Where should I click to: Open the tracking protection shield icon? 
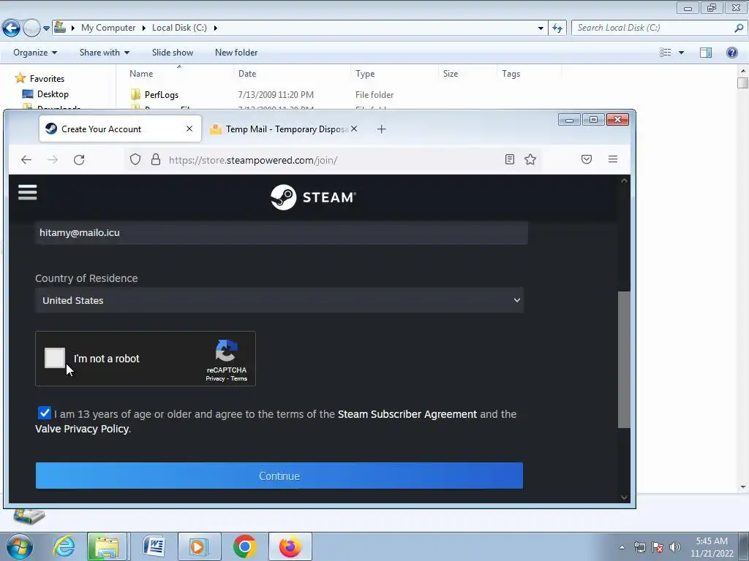click(x=135, y=159)
